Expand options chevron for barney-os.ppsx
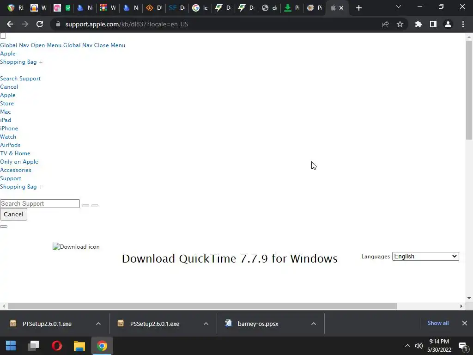This screenshot has height=355, width=473. 314,324
